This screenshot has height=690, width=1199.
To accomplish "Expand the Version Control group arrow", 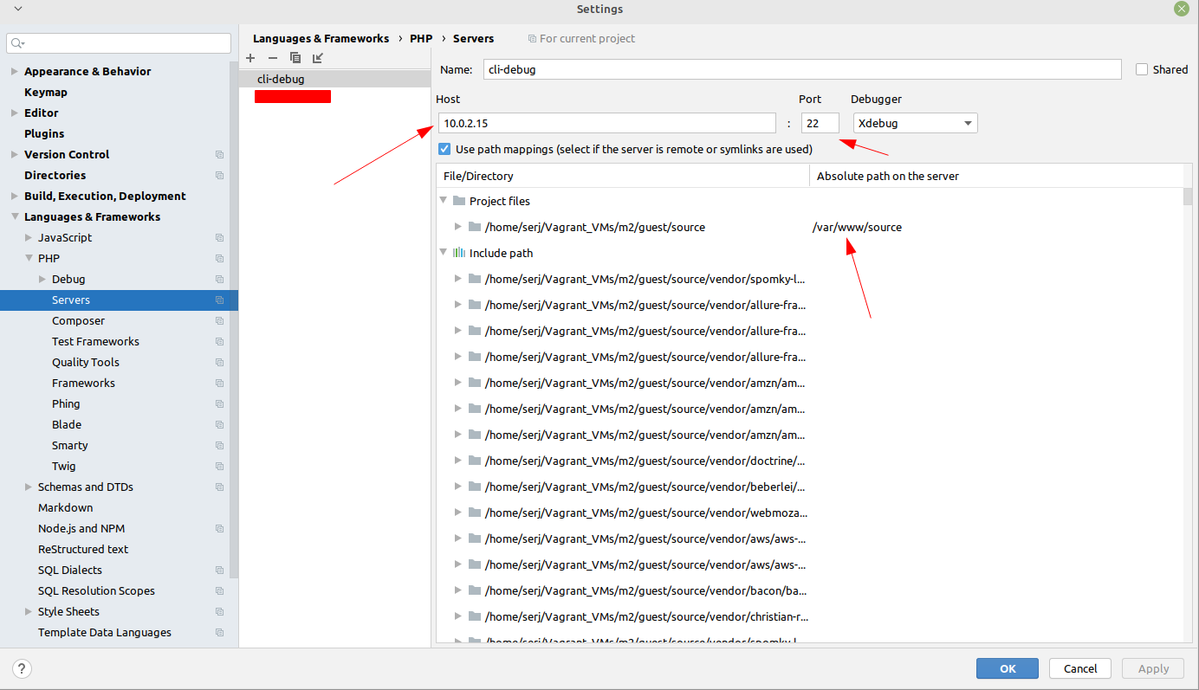I will pyautogui.click(x=15, y=155).
